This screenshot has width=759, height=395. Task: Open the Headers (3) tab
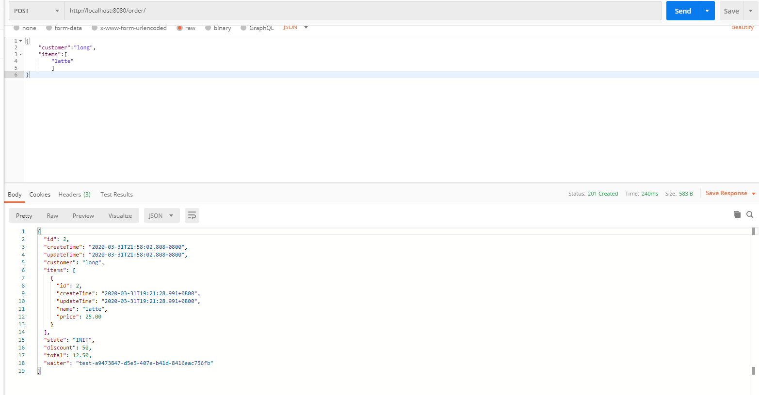[74, 194]
